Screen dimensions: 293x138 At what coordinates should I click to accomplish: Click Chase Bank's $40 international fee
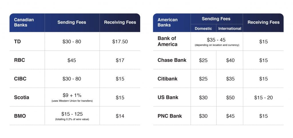pos(230,60)
